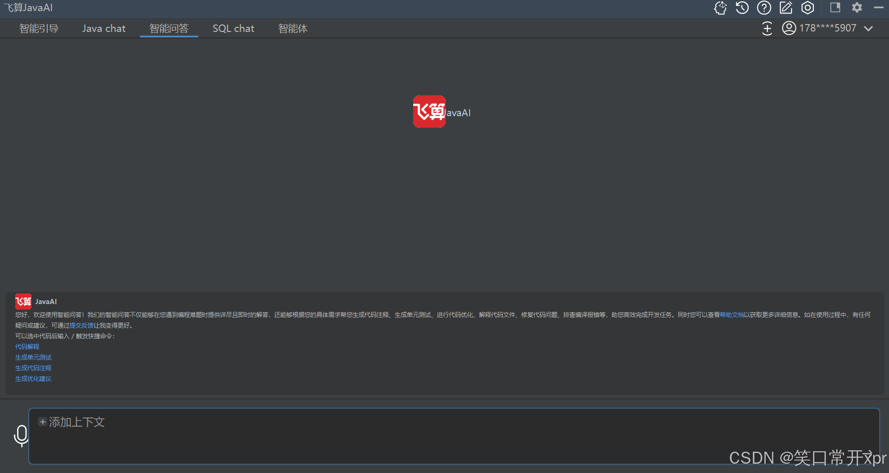Image resolution: width=889 pixels, height=473 pixels.
Task: Open the gear options icon
Action: [857, 7]
